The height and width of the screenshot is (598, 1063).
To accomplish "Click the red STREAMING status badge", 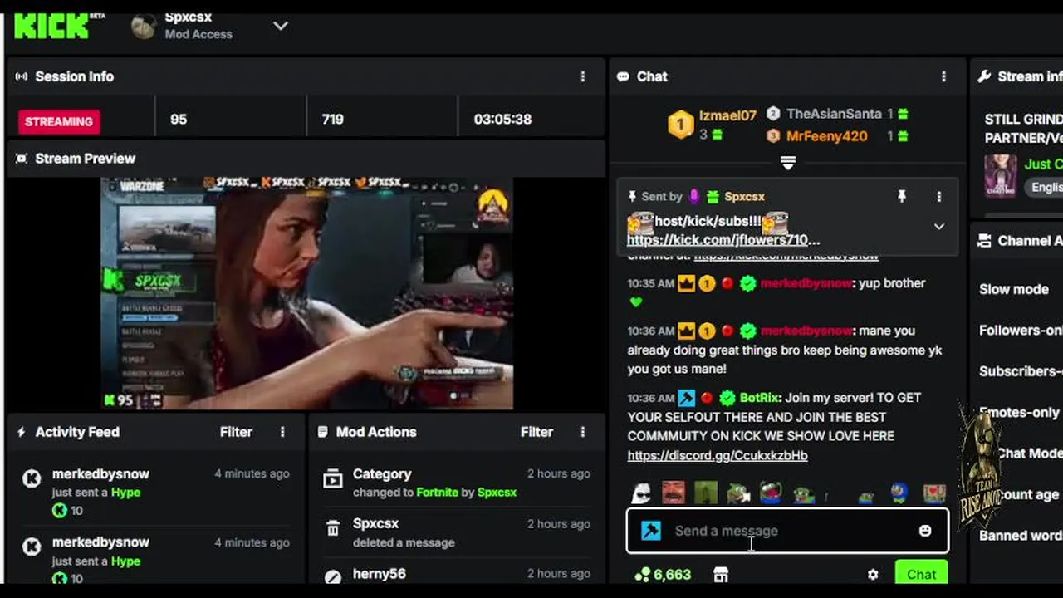I will (x=59, y=121).
